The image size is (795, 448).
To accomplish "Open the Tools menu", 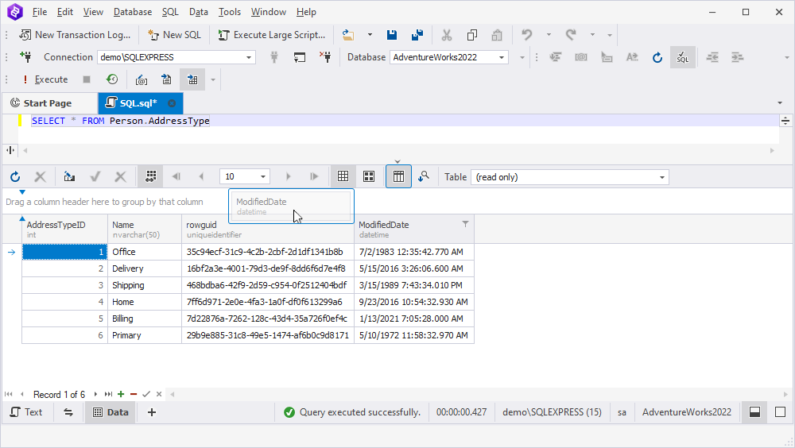I will (x=229, y=12).
